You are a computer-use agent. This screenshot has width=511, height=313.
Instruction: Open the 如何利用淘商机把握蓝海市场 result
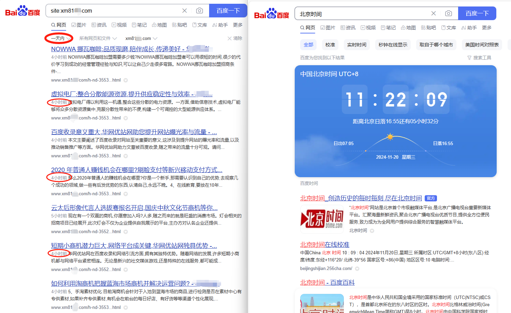pyautogui.click(x=136, y=283)
